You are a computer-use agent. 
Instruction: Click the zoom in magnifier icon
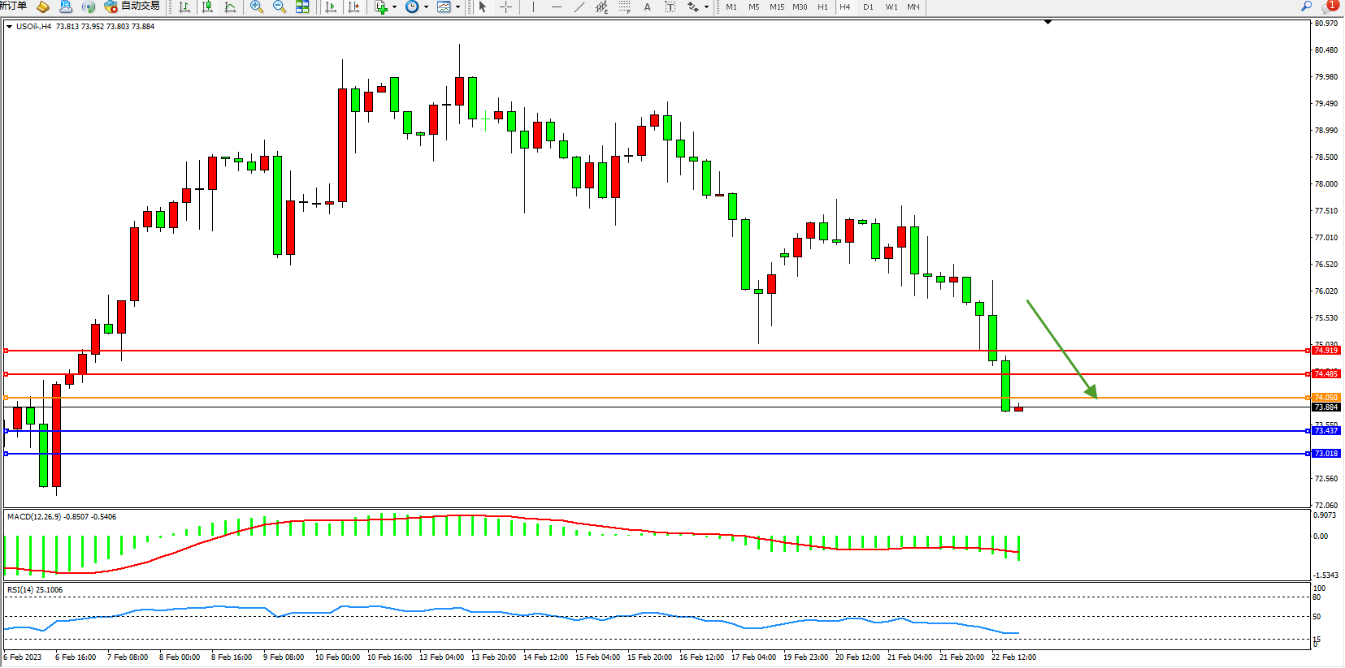coord(257,7)
